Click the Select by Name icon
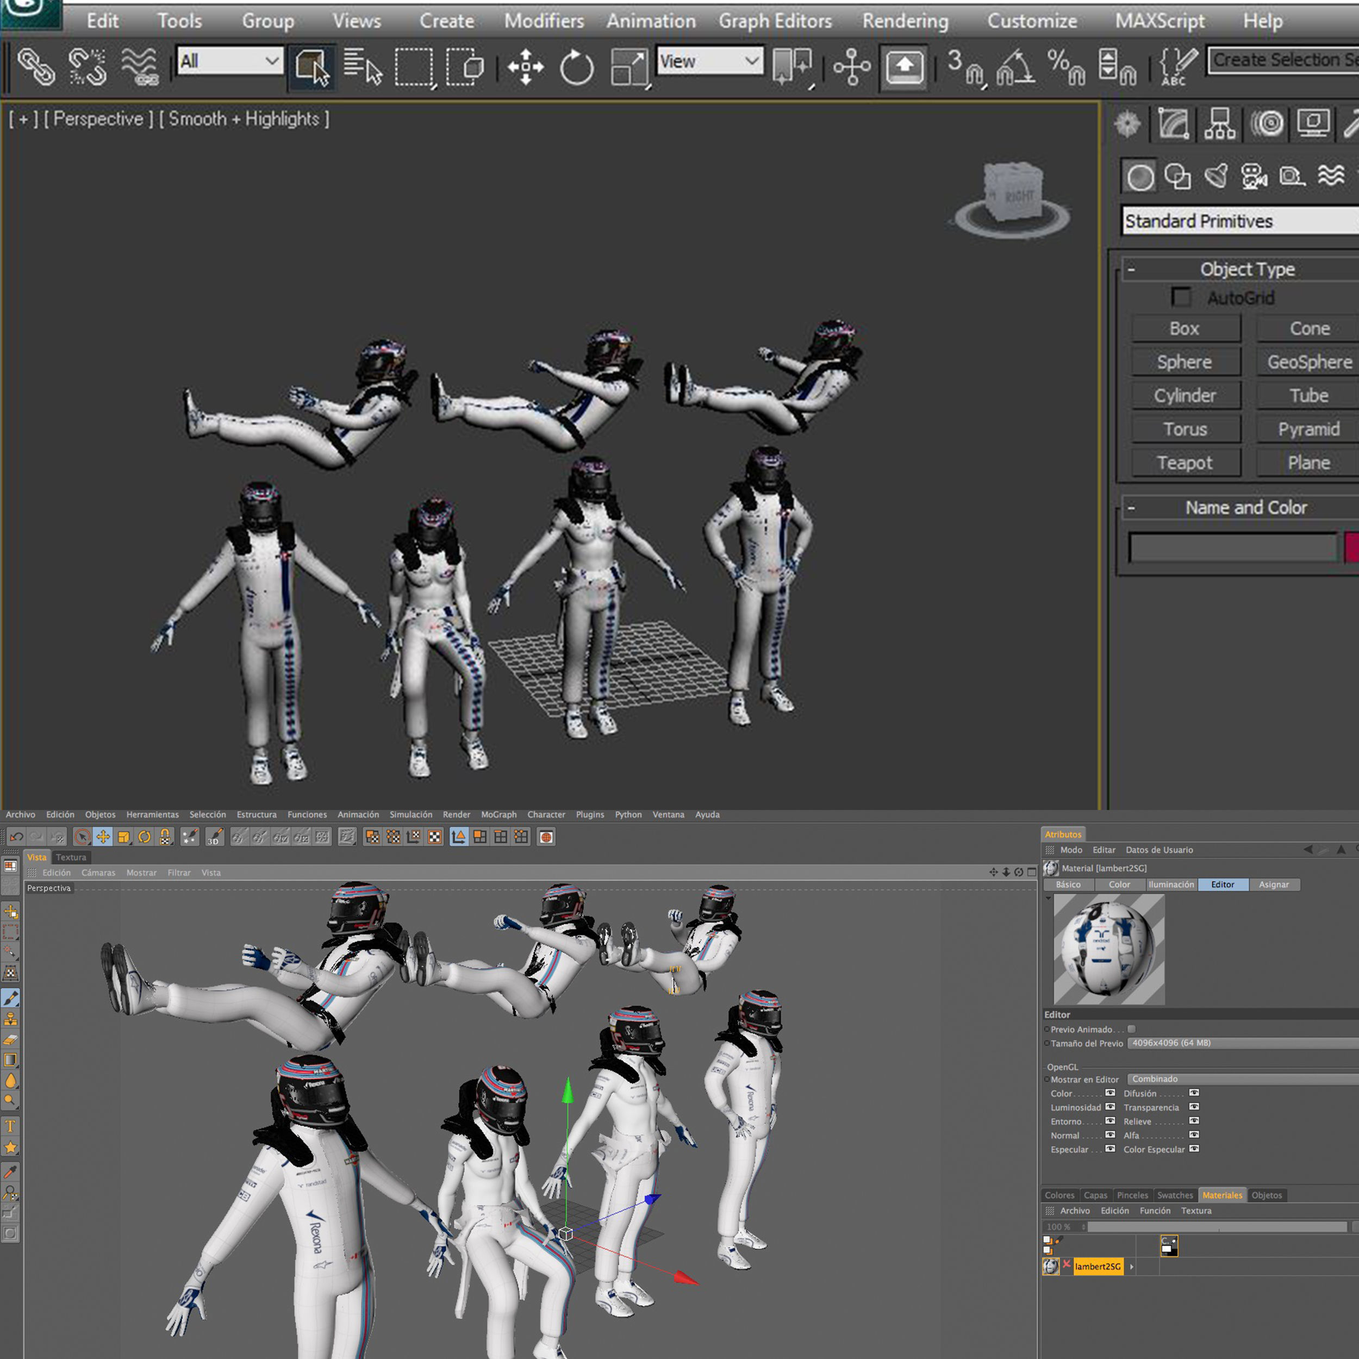Viewport: 1359px width, 1359px height. [362, 67]
